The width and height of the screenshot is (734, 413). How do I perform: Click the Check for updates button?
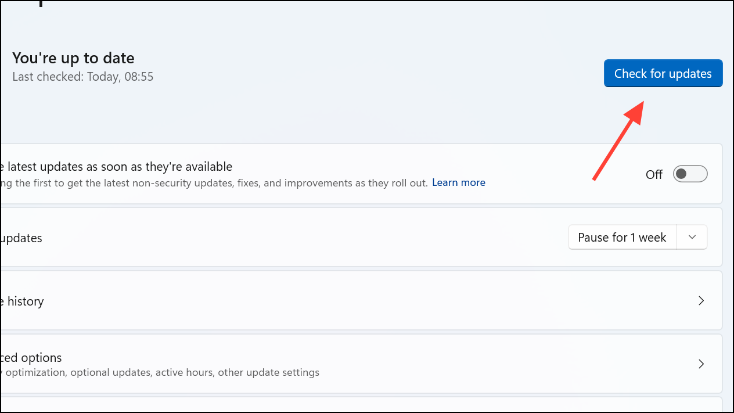(663, 73)
